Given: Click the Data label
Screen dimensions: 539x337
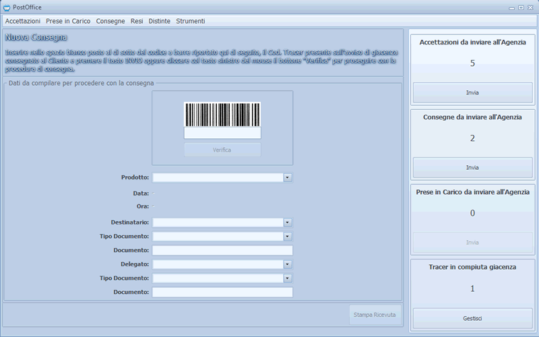Looking at the screenshot, I should click(141, 193).
